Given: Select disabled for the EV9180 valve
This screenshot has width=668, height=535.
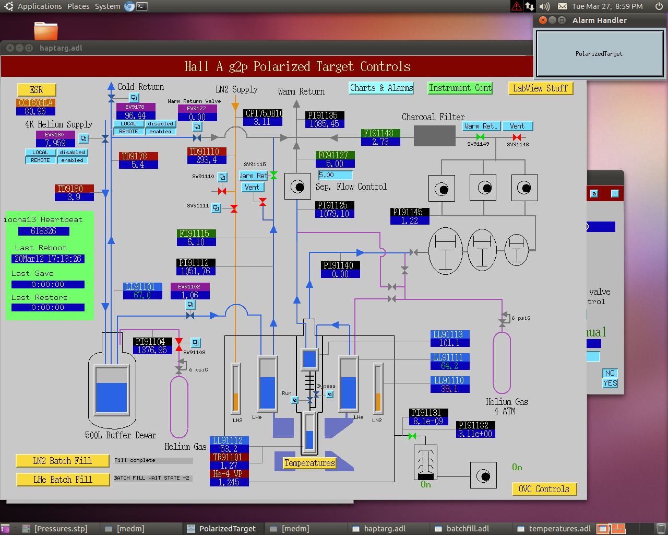Looking at the screenshot, I should 72,153.
